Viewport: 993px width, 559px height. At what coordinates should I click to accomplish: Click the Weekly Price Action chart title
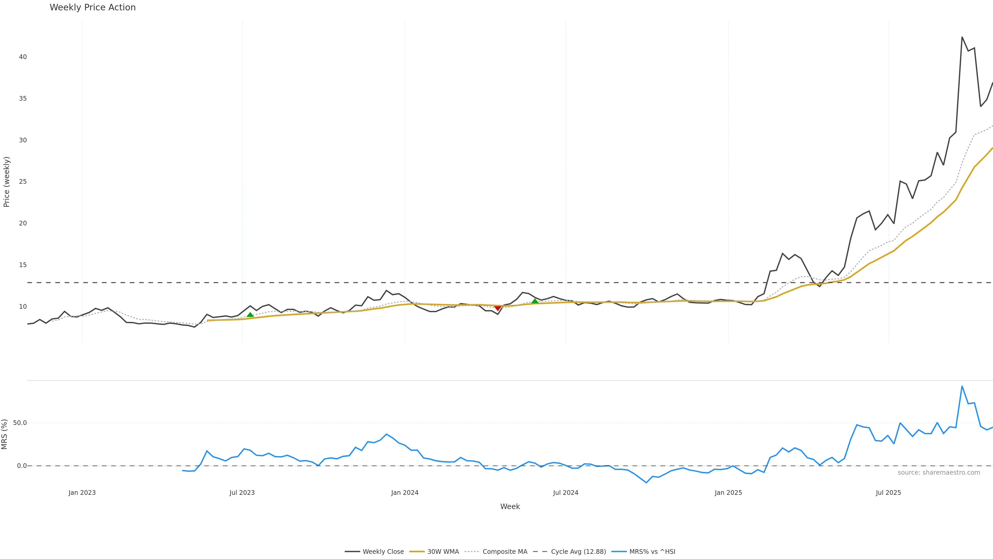pos(93,7)
